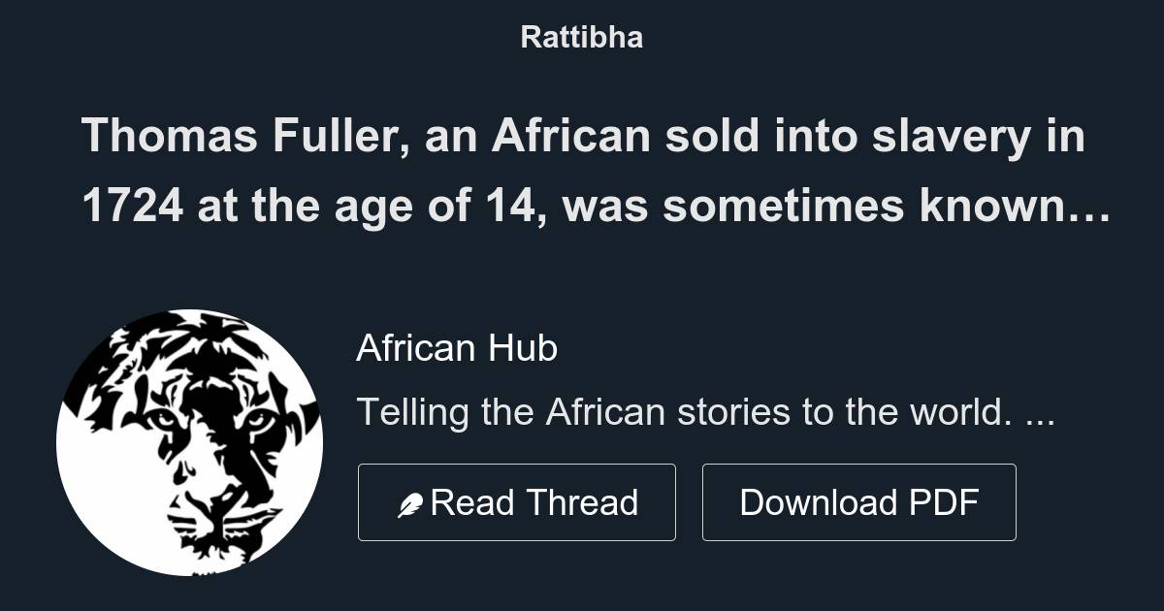Click the word 'African' in the headline
This screenshot has height=611, width=1164.
[570, 137]
